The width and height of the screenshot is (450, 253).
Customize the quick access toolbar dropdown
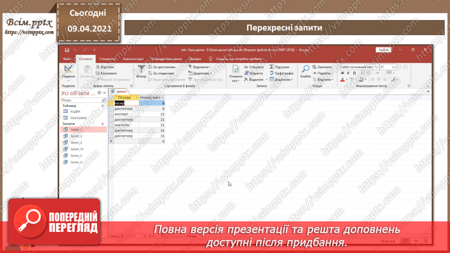(x=94, y=50)
